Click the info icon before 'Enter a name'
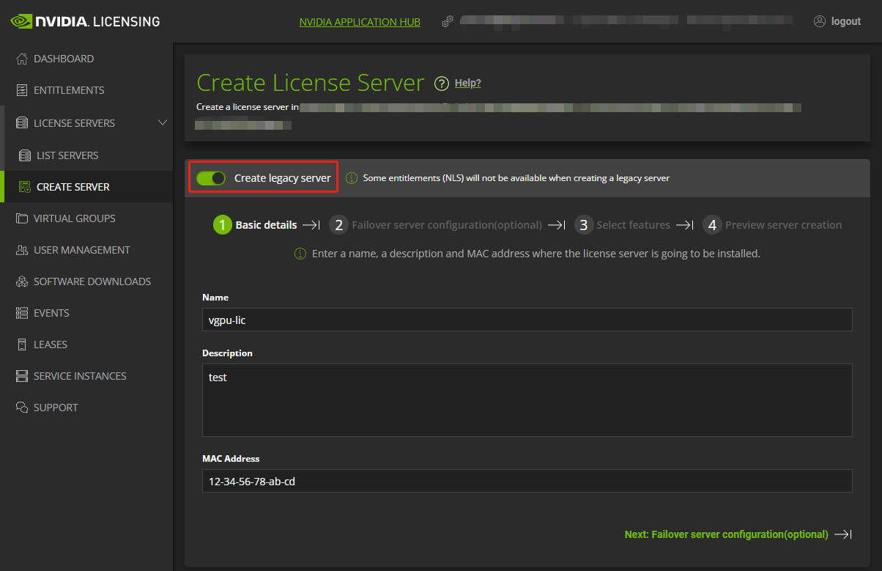882x571 pixels. (300, 254)
